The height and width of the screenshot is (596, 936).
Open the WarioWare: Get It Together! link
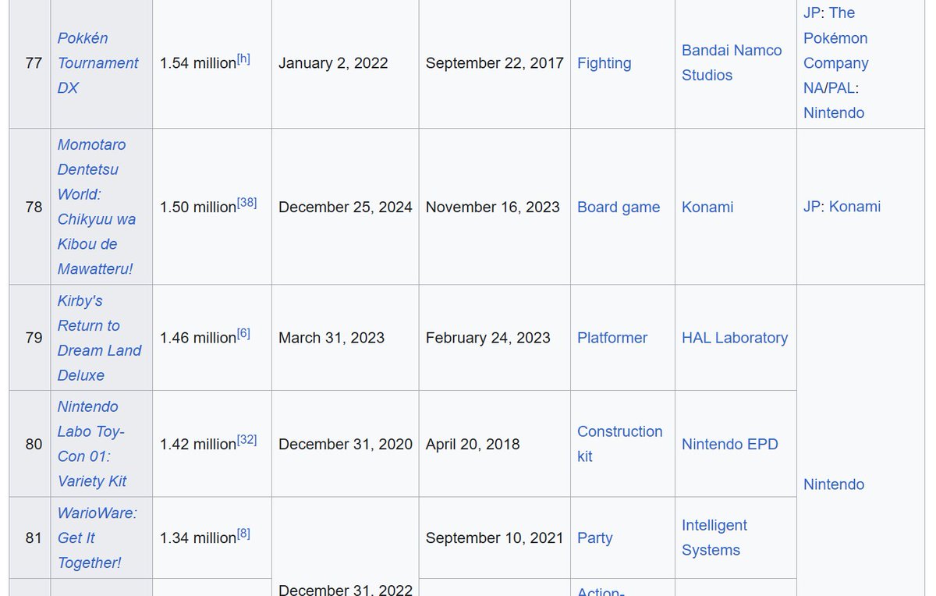coord(97,537)
